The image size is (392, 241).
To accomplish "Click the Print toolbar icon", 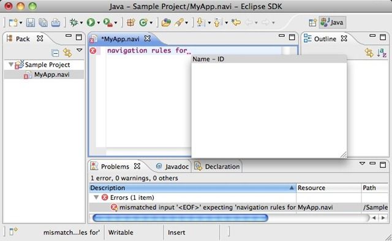I will tap(56, 23).
